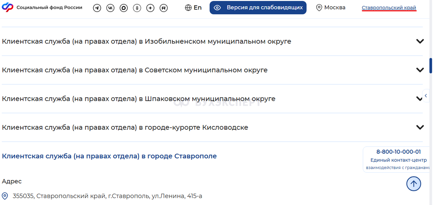Click the 8-800-10-000-01 contact center number
Viewport: 433px width, 205px height.
(x=398, y=152)
